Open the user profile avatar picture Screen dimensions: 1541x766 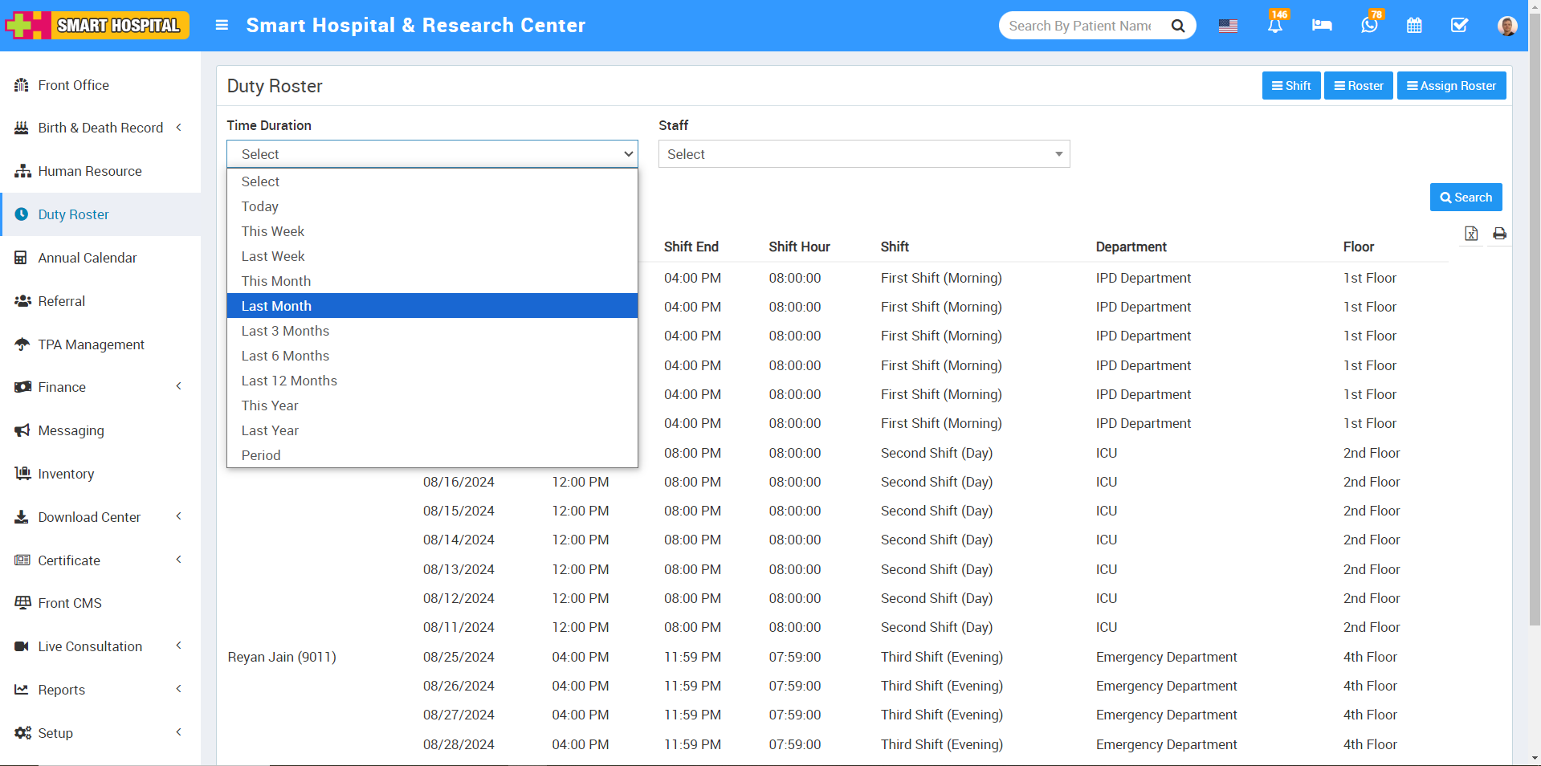coord(1506,26)
